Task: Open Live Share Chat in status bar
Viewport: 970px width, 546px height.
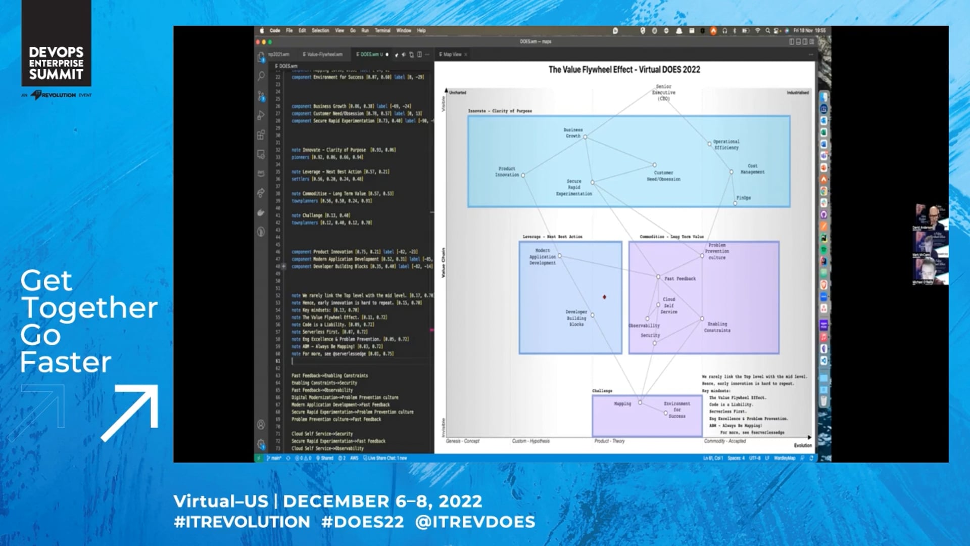Action: point(385,458)
